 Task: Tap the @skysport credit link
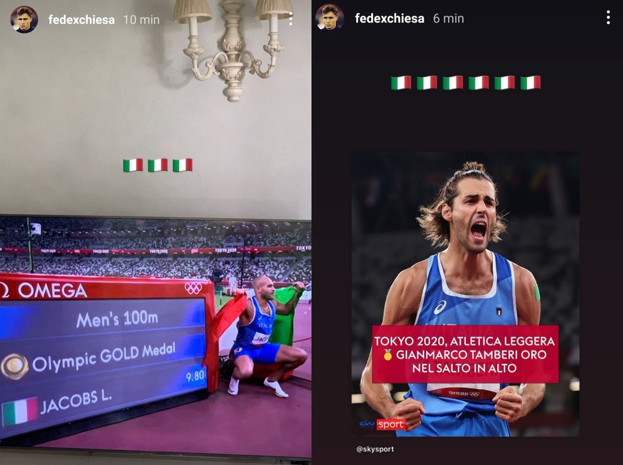(x=375, y=449)
